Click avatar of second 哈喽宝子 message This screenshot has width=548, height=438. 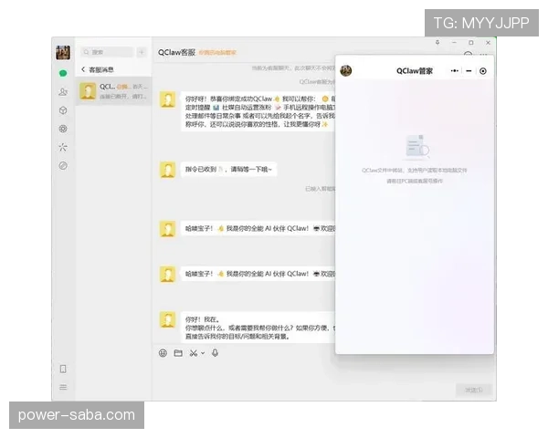click(167, 274)
